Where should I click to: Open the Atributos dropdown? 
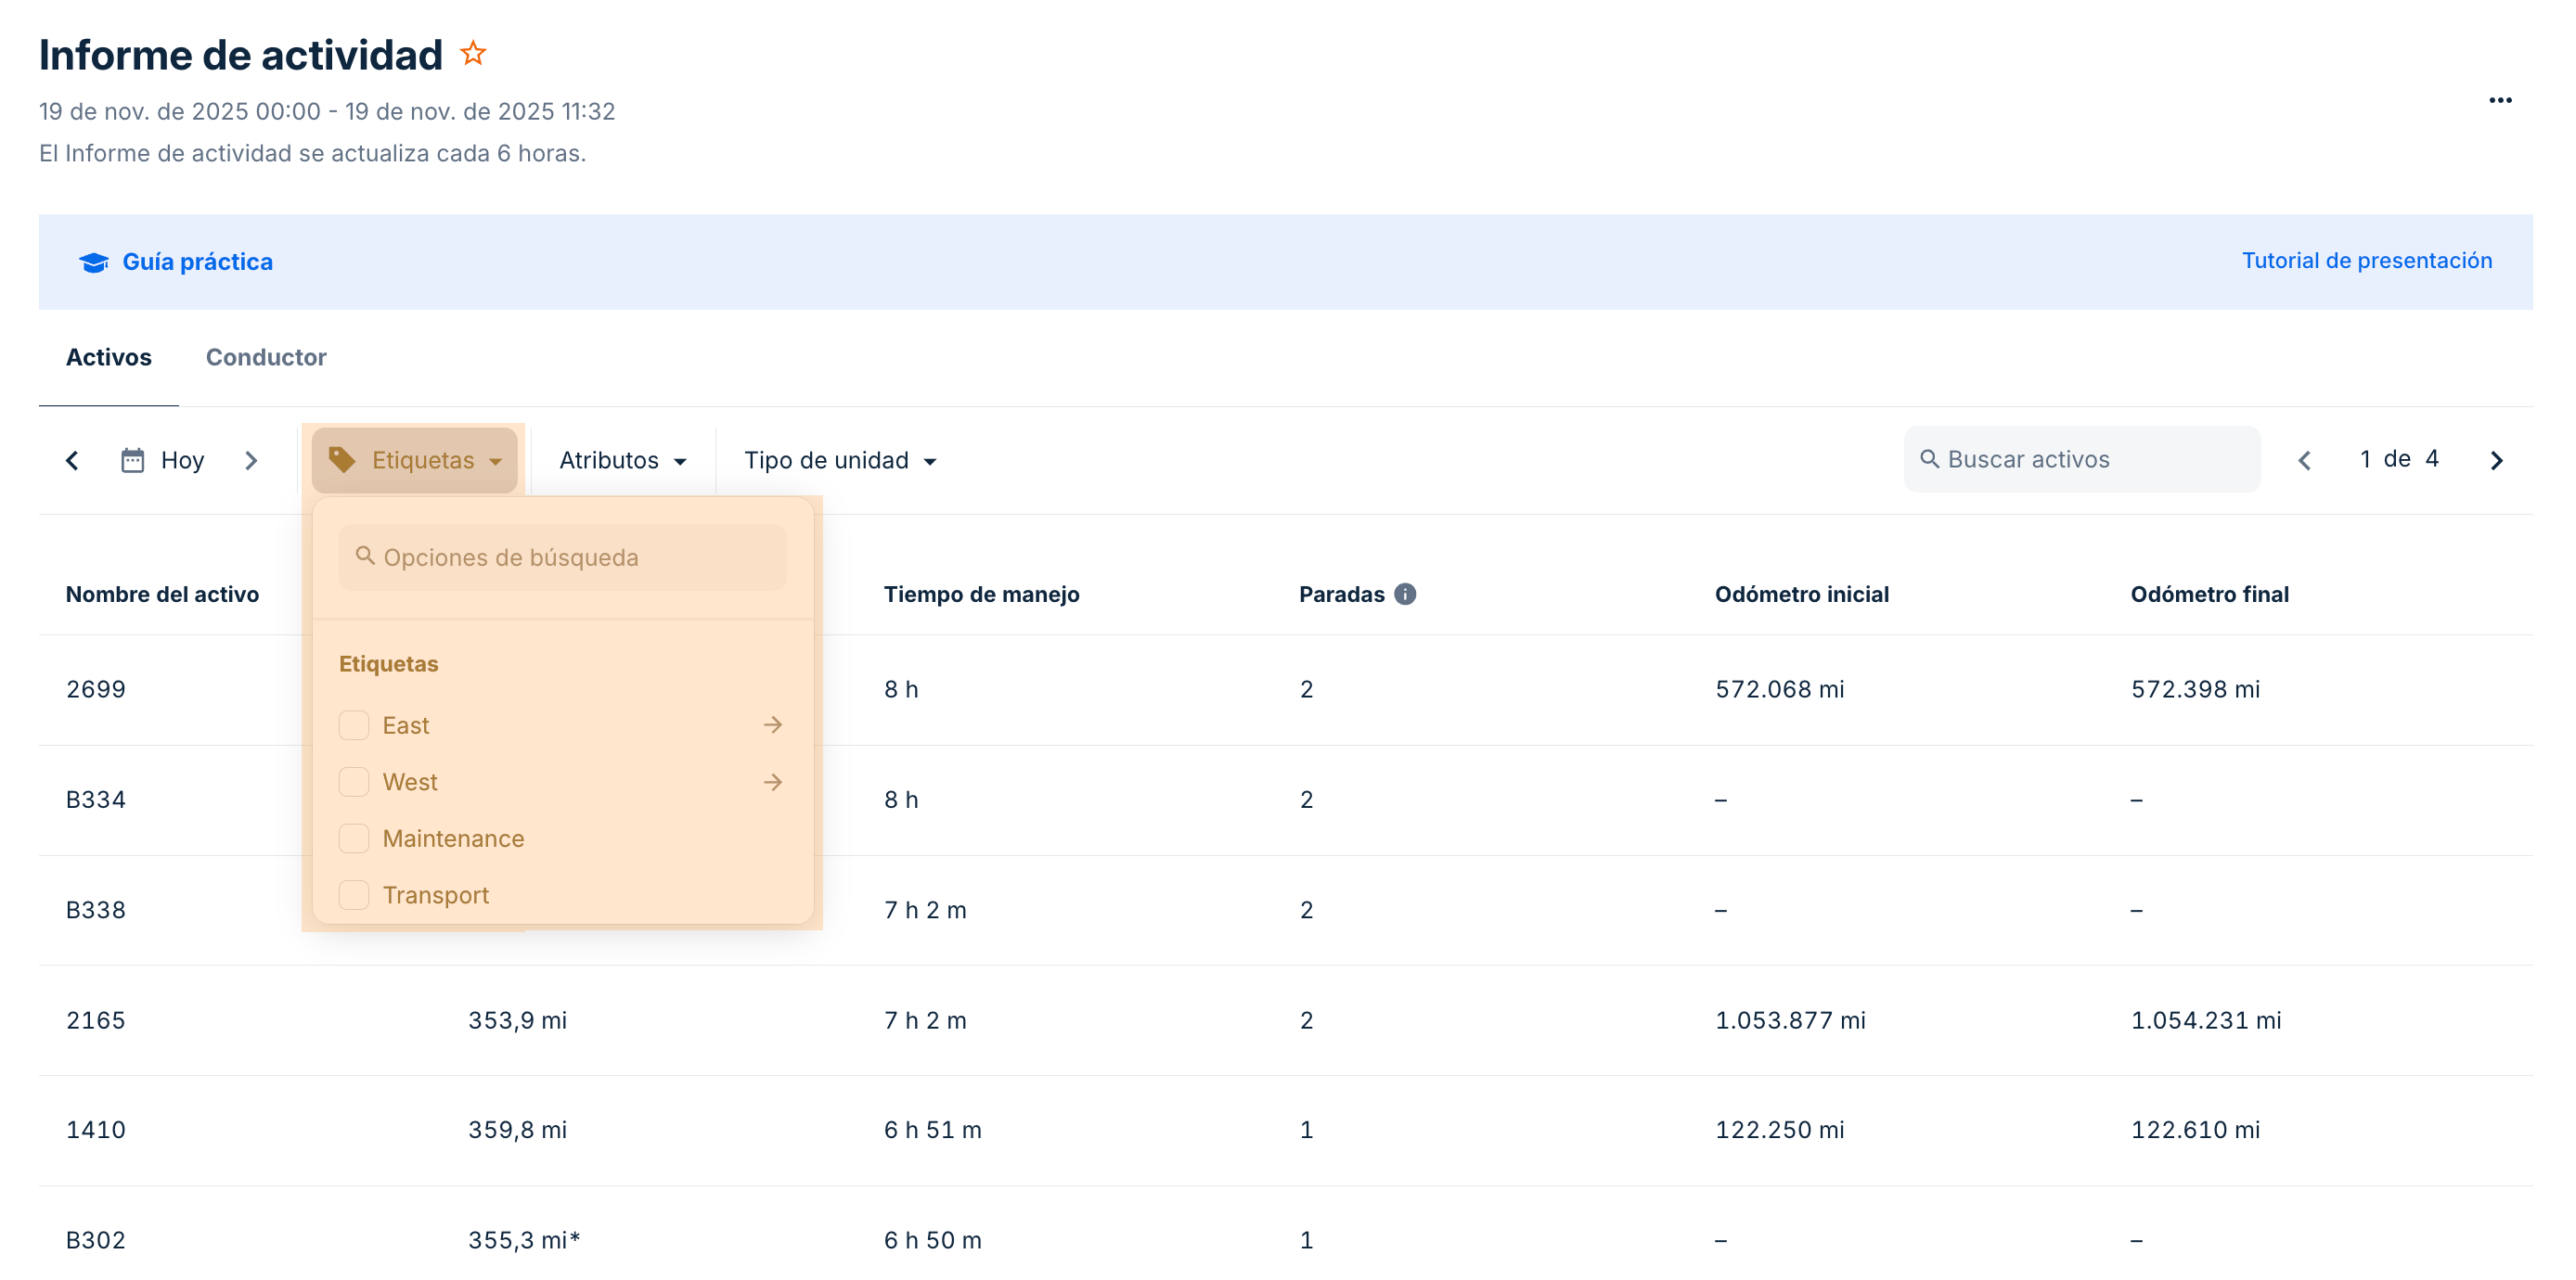[622, 461]
